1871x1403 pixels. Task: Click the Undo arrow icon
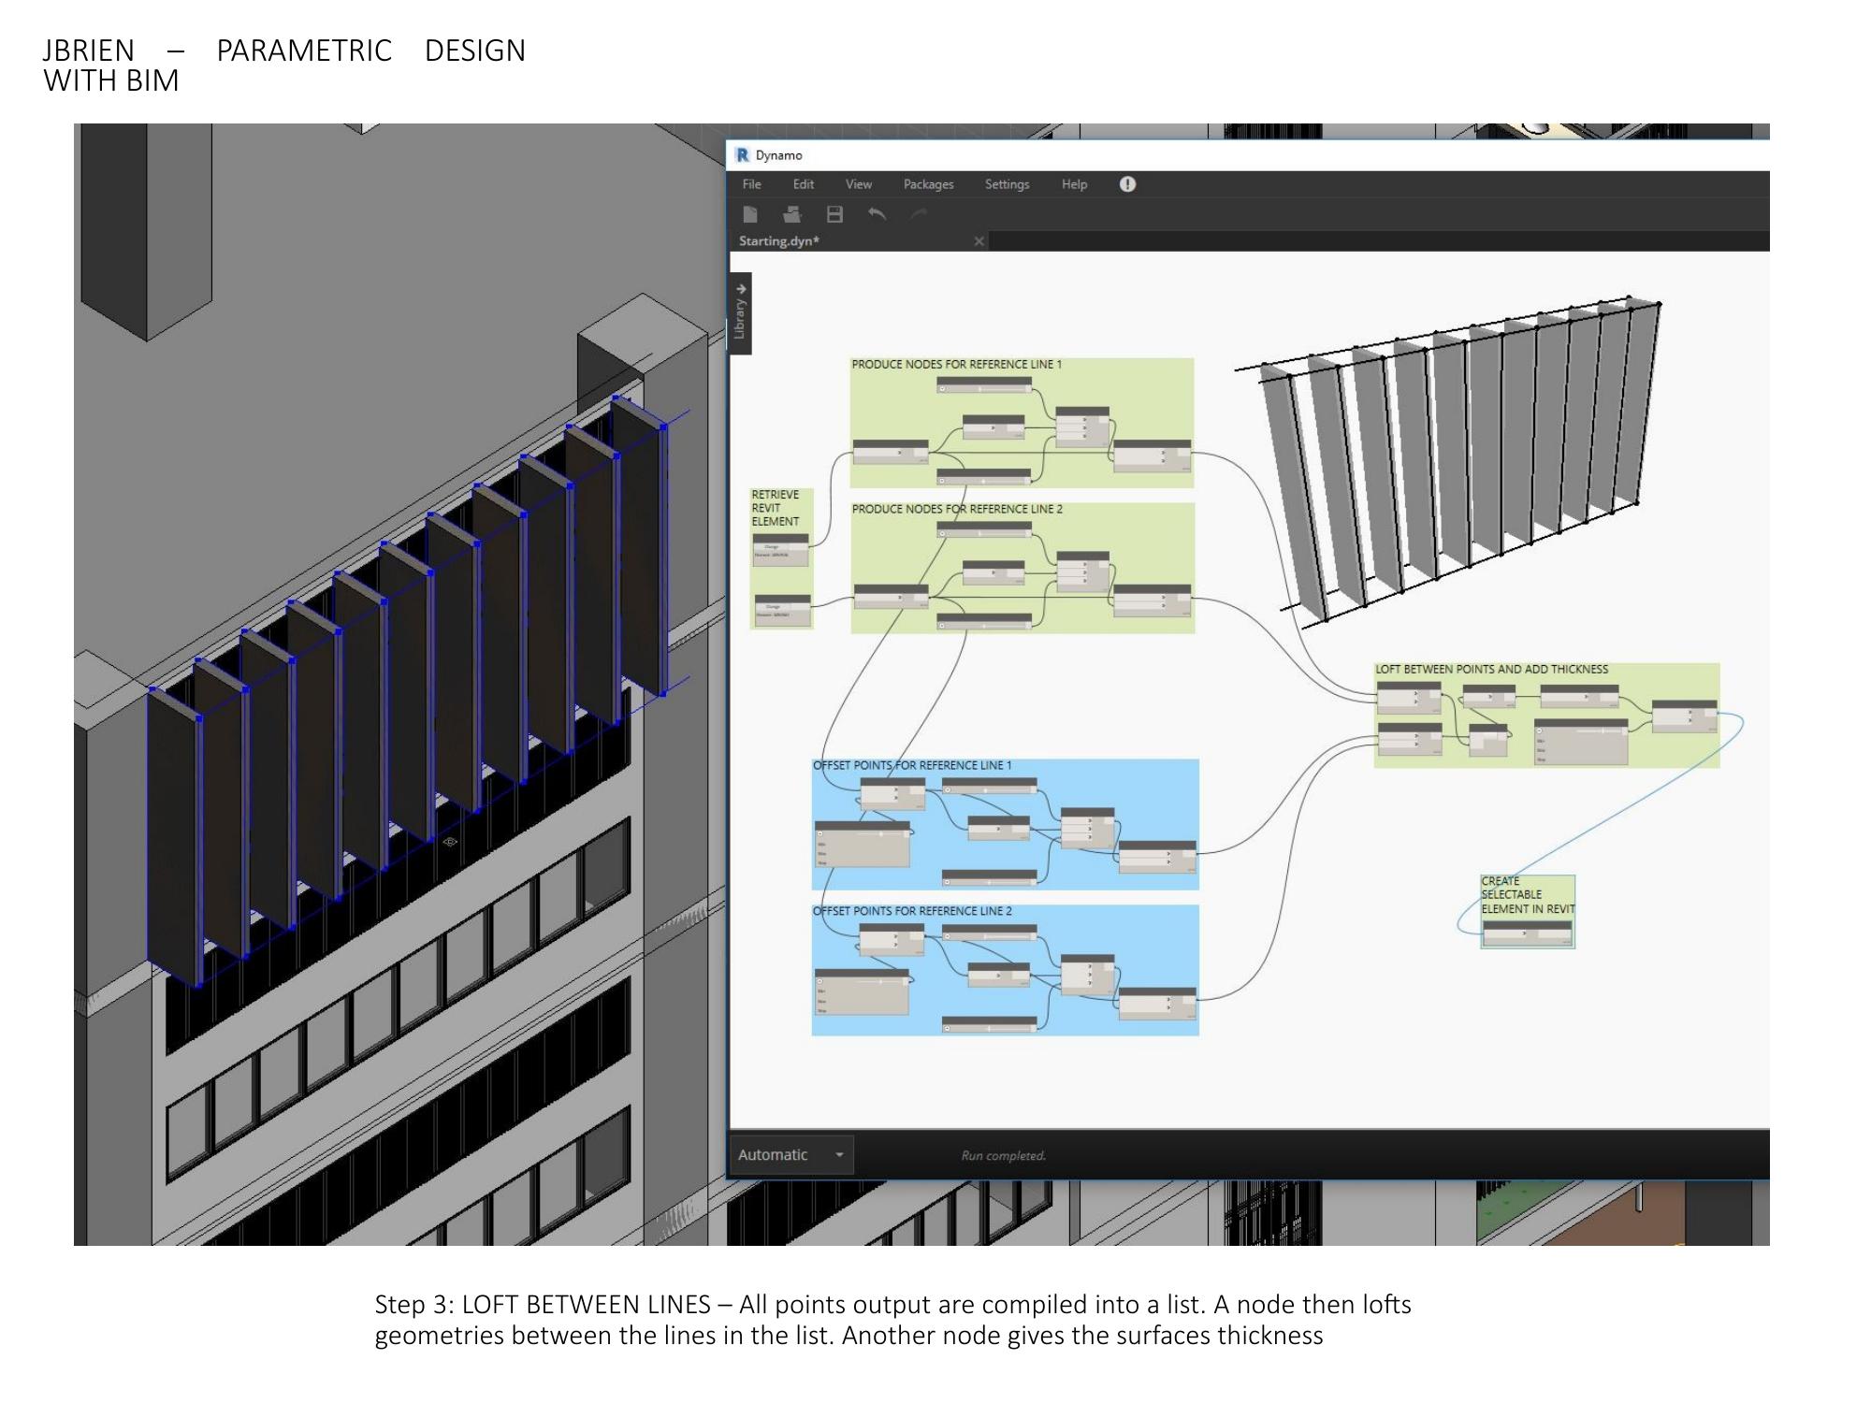click(877, 215)
